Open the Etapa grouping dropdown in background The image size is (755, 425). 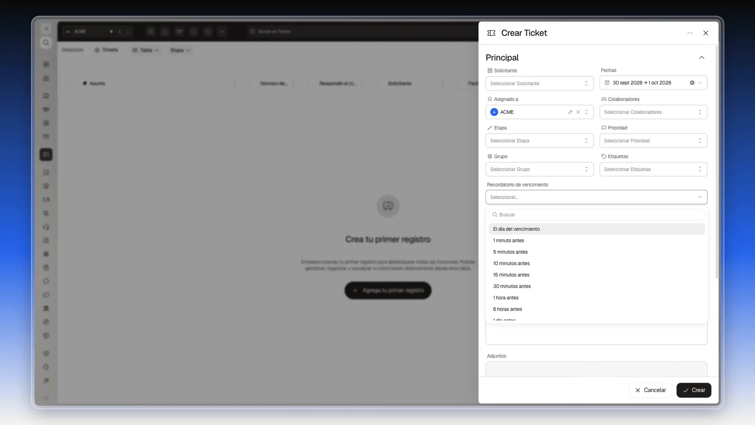click(180, 50)
